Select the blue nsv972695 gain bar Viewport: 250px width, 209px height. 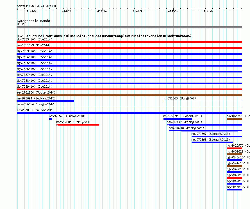(178, 119)
